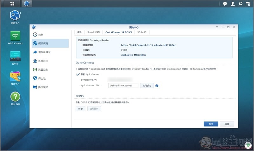The image size is (254, 151).
Task: Toggle the 啟動 QuickConnect checkbox
Action: [x=78, y=74]
